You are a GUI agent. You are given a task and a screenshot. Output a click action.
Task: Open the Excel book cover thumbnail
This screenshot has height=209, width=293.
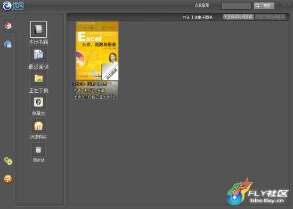(97, 51)
